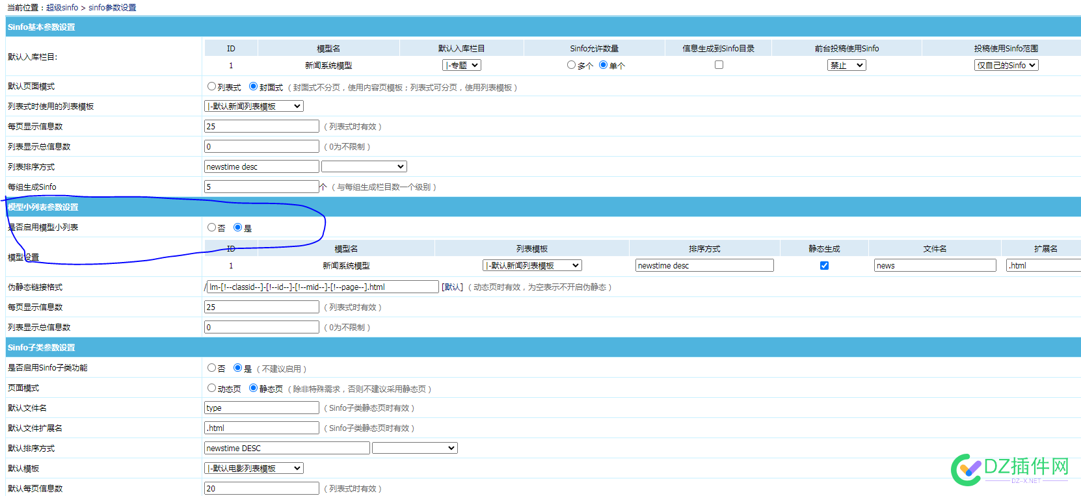Click the 模型小列表 每页显示信息数 field

click(x=261, y=307)
